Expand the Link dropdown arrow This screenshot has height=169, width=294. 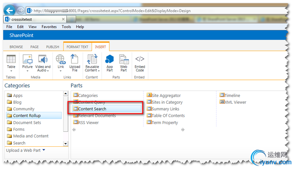pyautogui.click(x=60, y=71)
